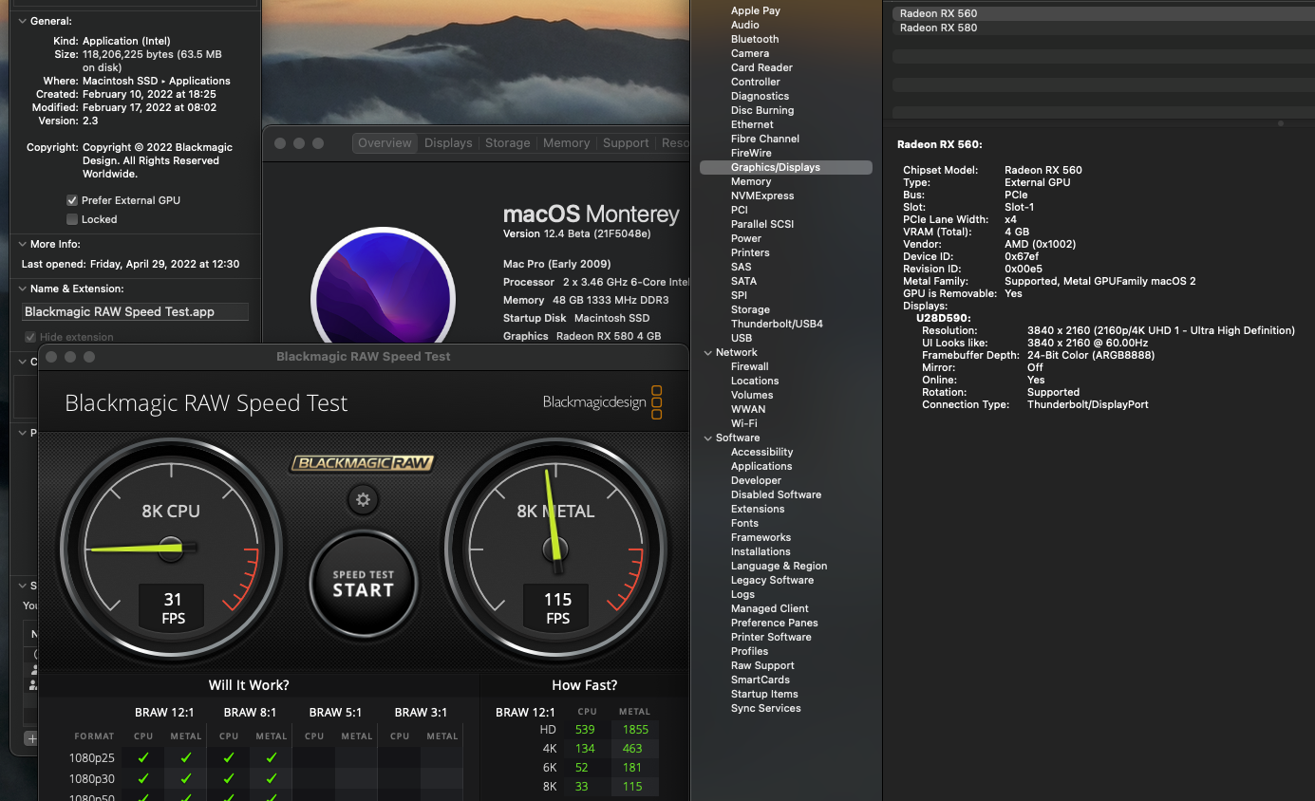
Task: Select FireWire in the hardware list
Action: click(751, 153)
